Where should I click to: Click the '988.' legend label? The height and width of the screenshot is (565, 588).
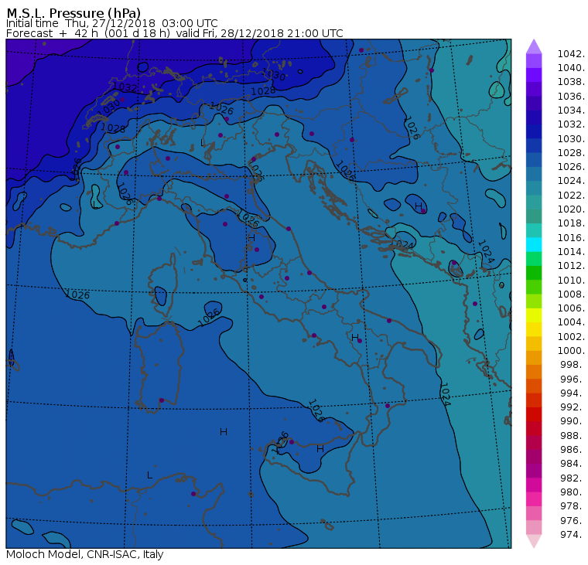click(x=573, y=435)
